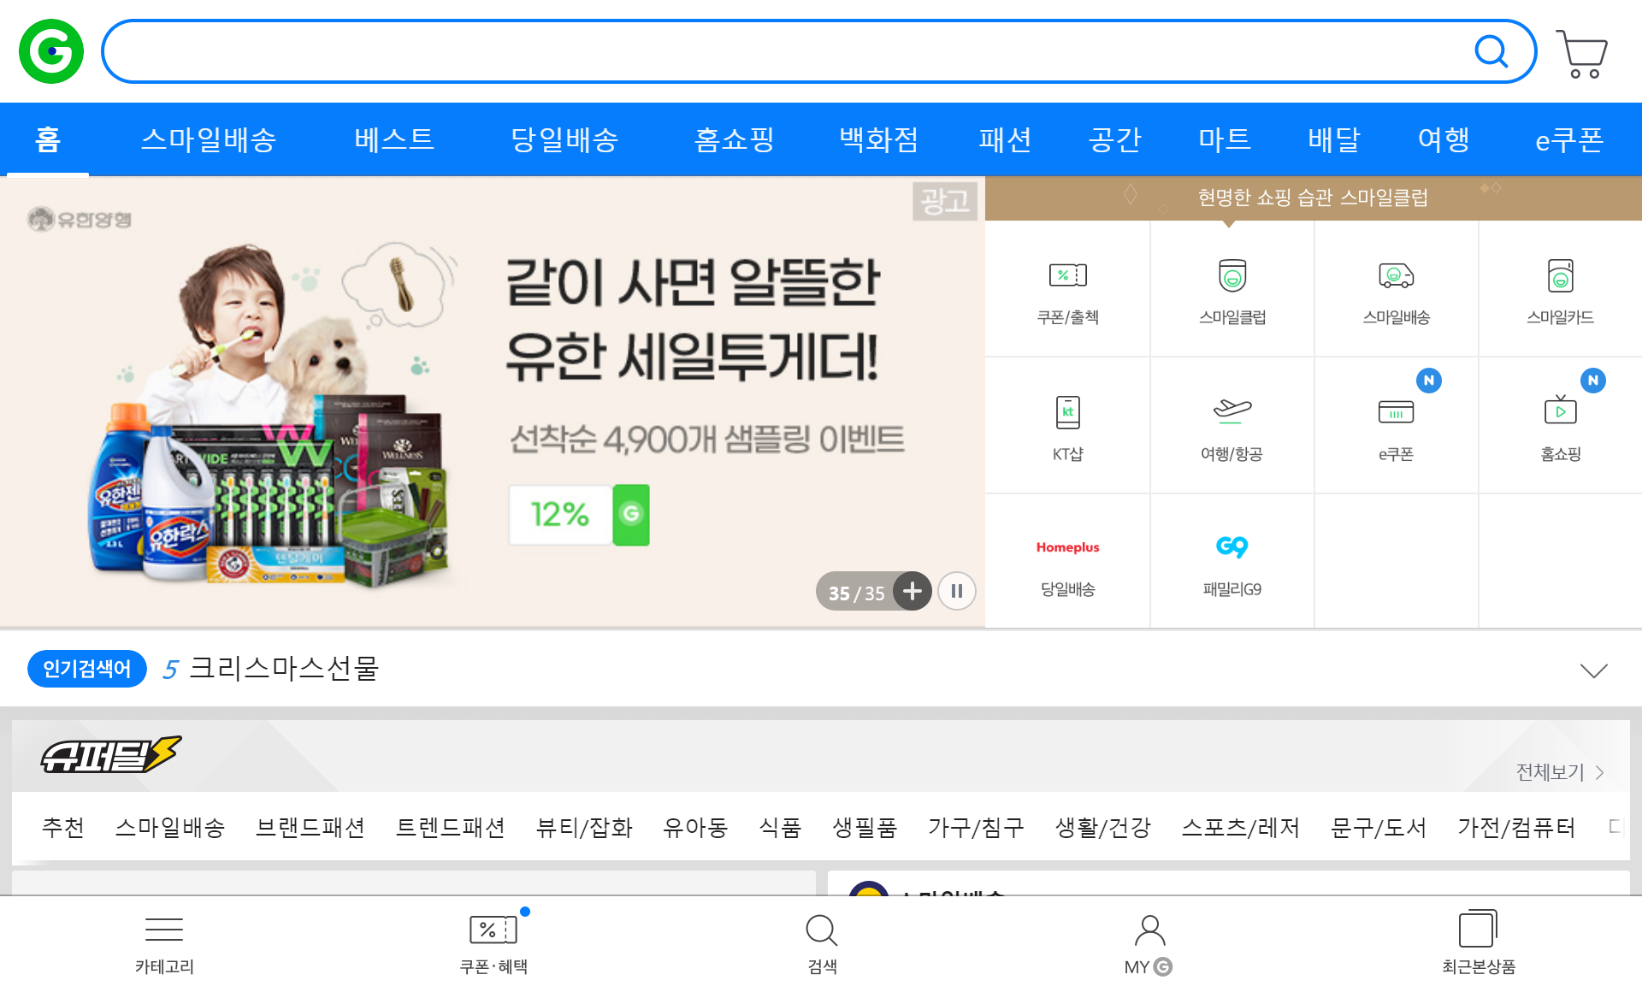Open the 쿠폰/출첵 coupon icon

click(x=1067, y=291)
